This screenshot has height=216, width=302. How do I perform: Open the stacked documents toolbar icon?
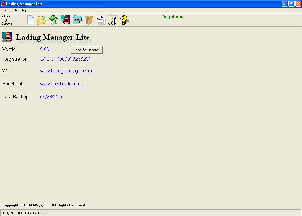(x=101, y=20)
